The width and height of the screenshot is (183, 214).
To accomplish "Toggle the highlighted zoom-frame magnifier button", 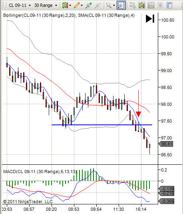I will [x=121, y=5].
